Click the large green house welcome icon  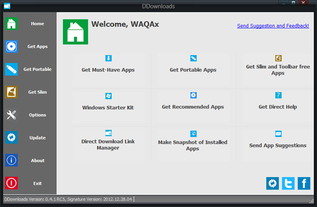[x=75, y=32]
